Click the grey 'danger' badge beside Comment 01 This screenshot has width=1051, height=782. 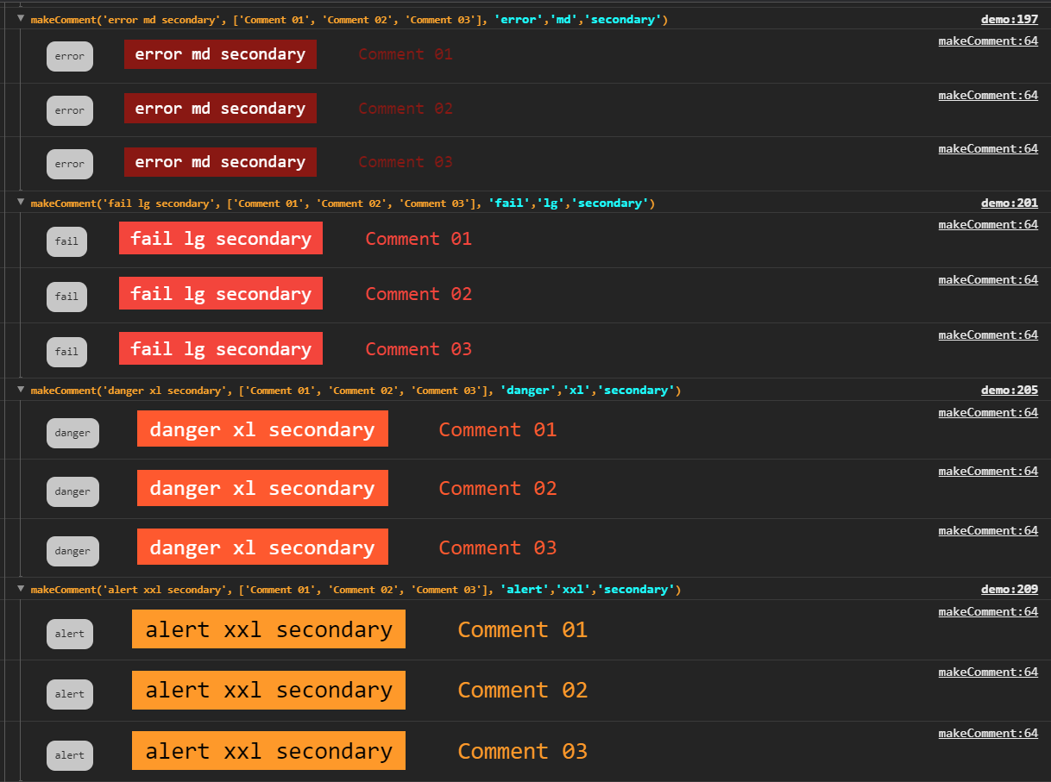[72, 433]
